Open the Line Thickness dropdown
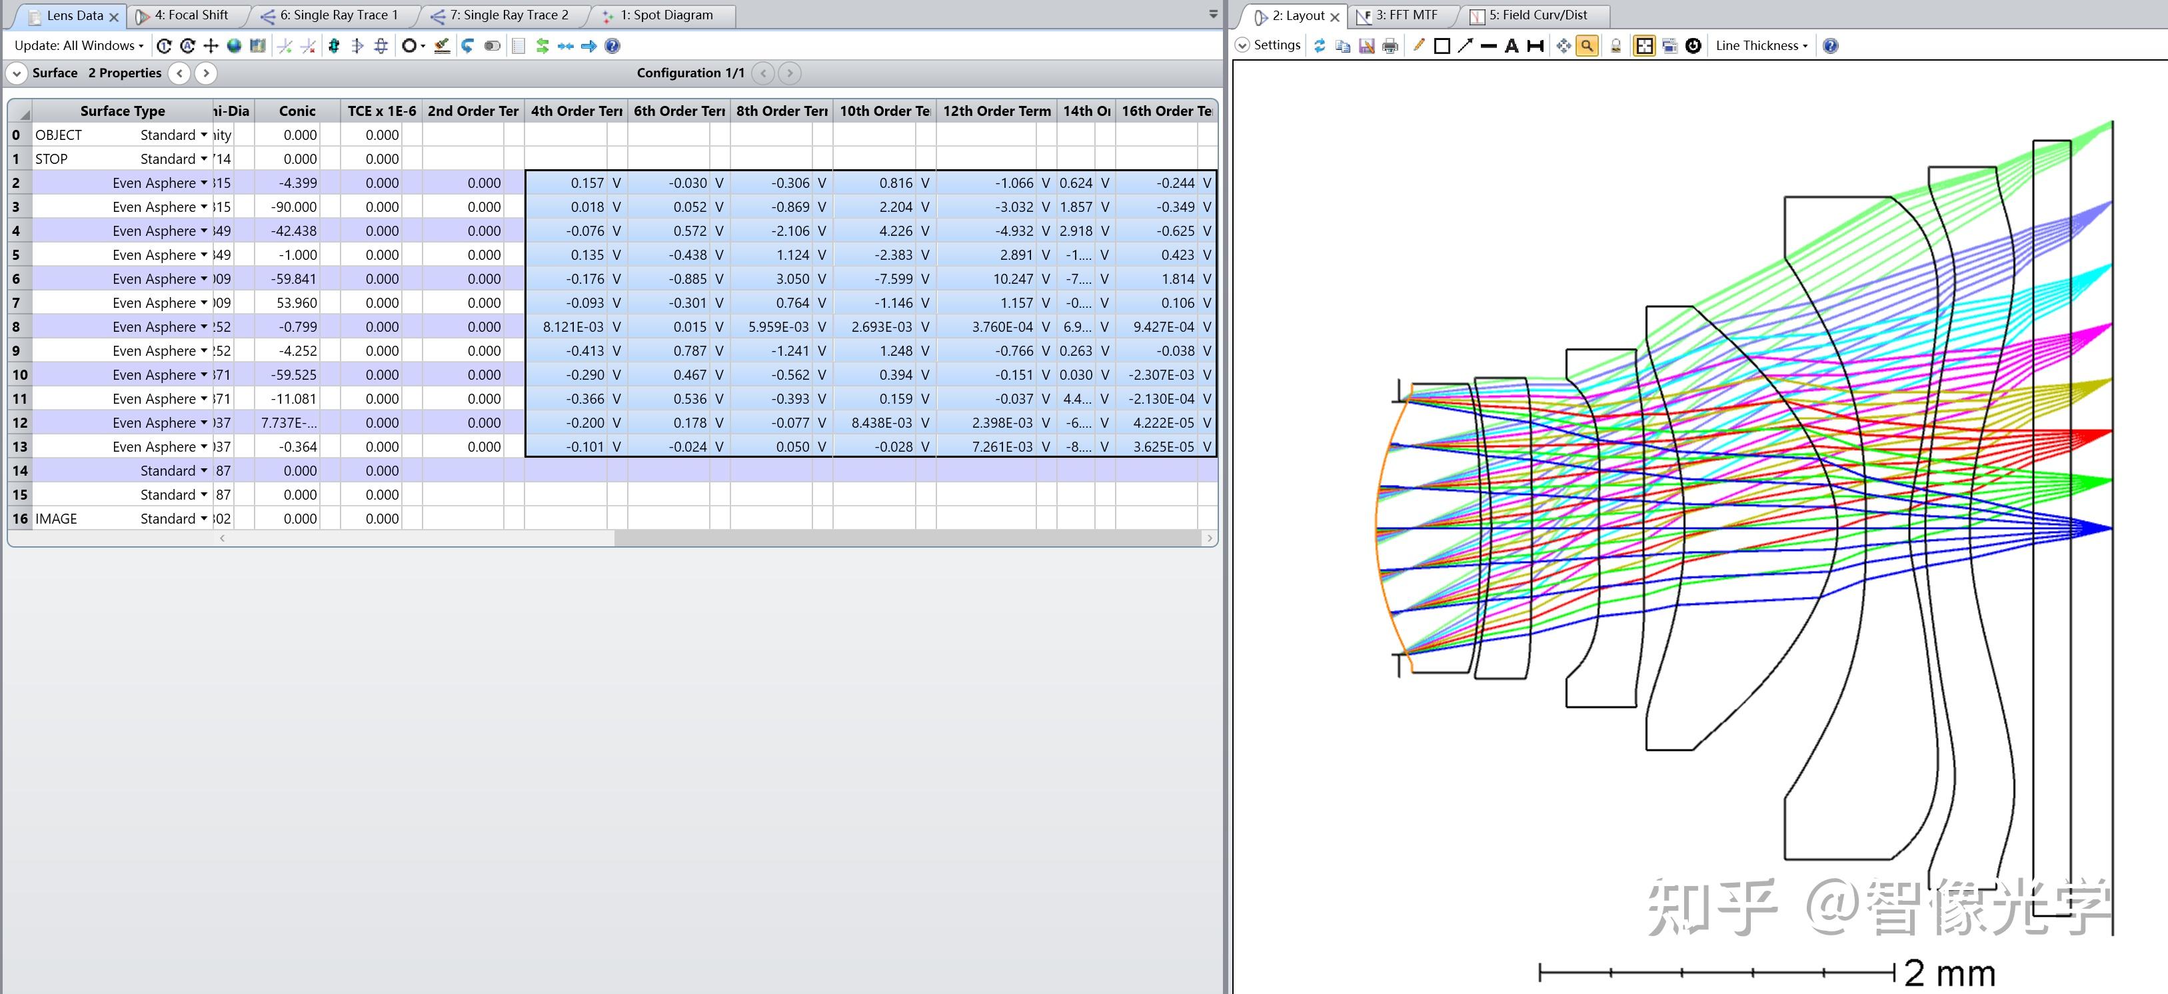2168x994 pixels. click(1761, 46)
